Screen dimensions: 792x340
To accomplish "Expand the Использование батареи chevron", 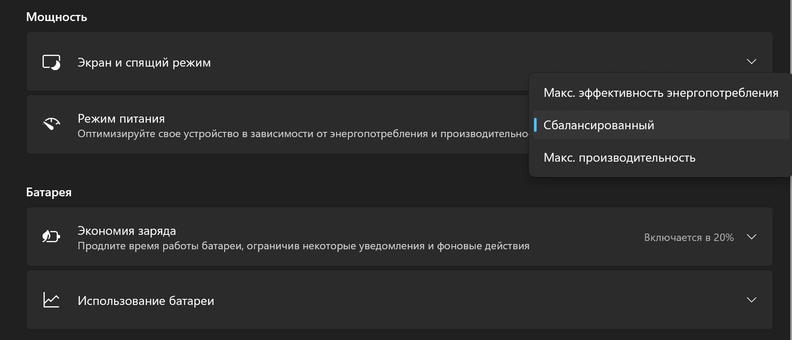I will click(x=751, y=300).
